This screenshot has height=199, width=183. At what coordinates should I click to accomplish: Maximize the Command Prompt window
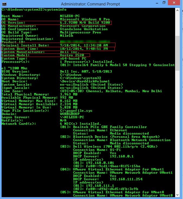pos(164,3)
